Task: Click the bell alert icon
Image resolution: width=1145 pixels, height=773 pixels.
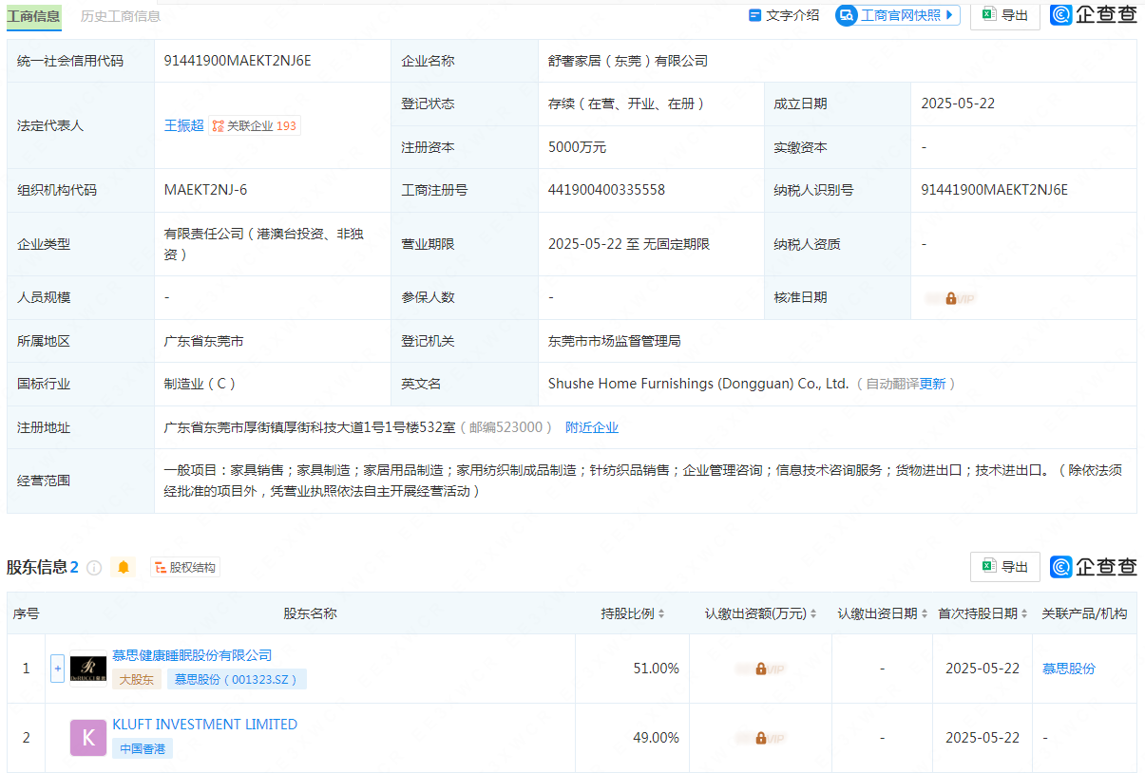Action: [124, 568]
